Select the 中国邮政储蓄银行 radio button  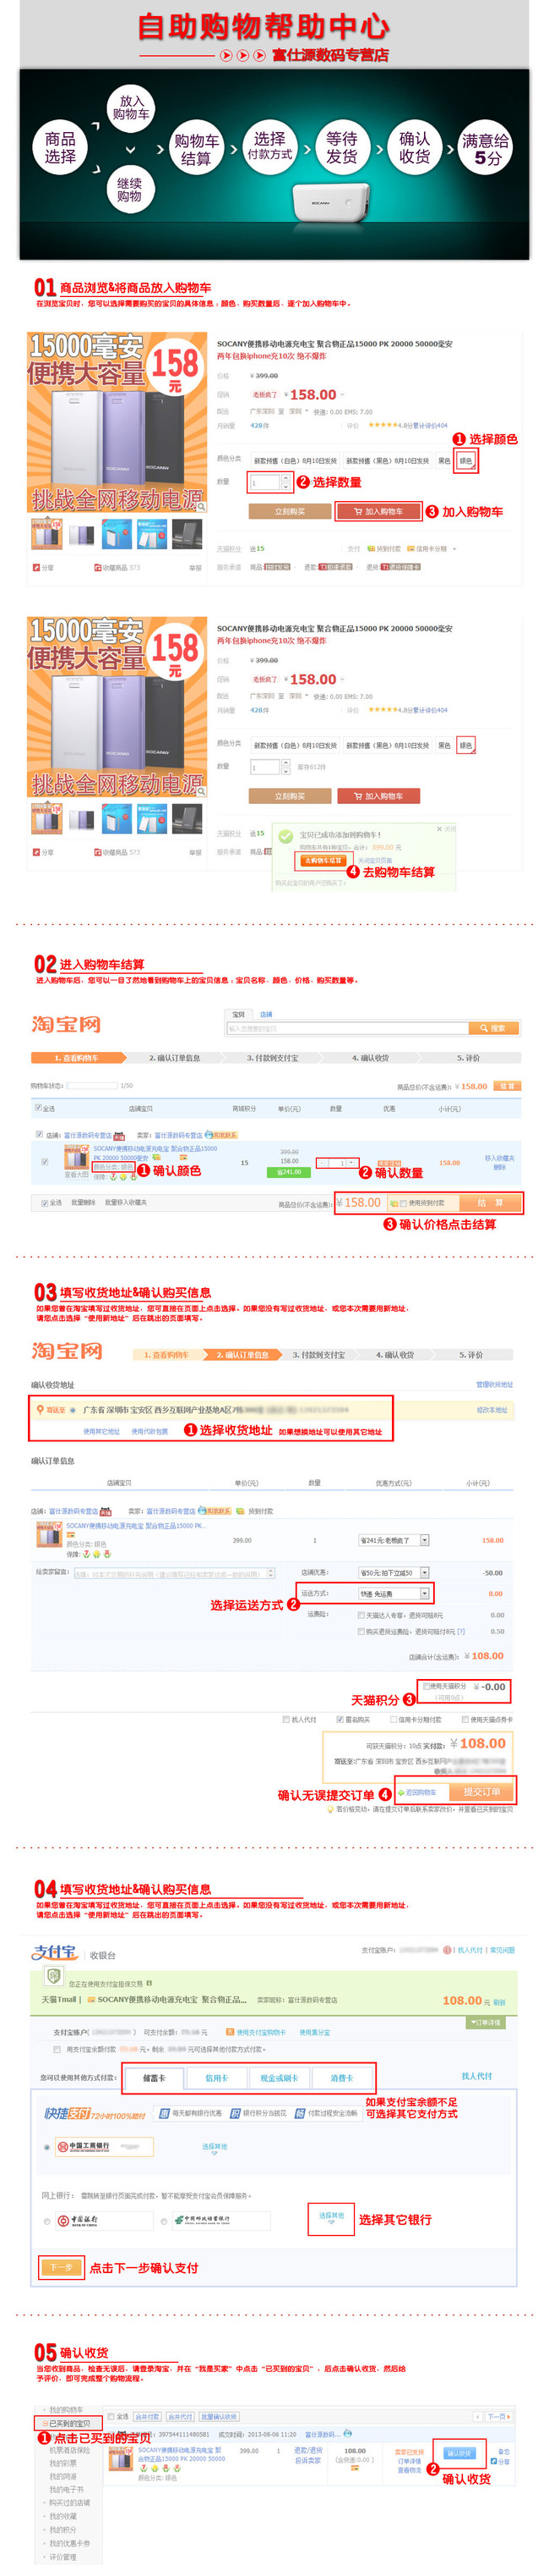tap(165, 2221)
